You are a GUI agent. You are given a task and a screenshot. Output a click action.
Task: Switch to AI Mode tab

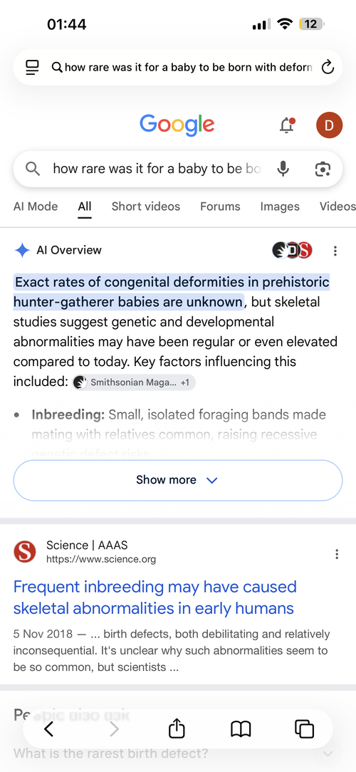click(x=36, y=207)
